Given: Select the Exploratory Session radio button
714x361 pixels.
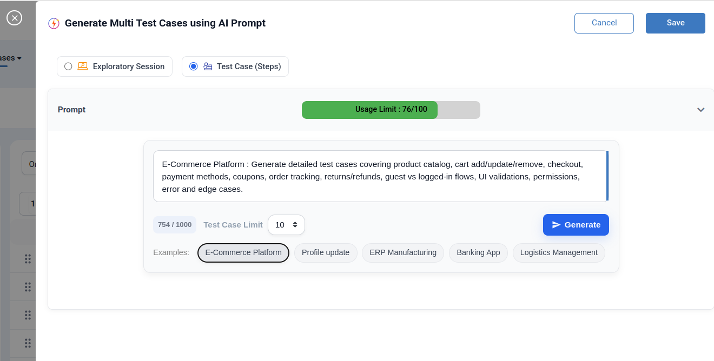Looking at the screenshot, I should [68, 66].
